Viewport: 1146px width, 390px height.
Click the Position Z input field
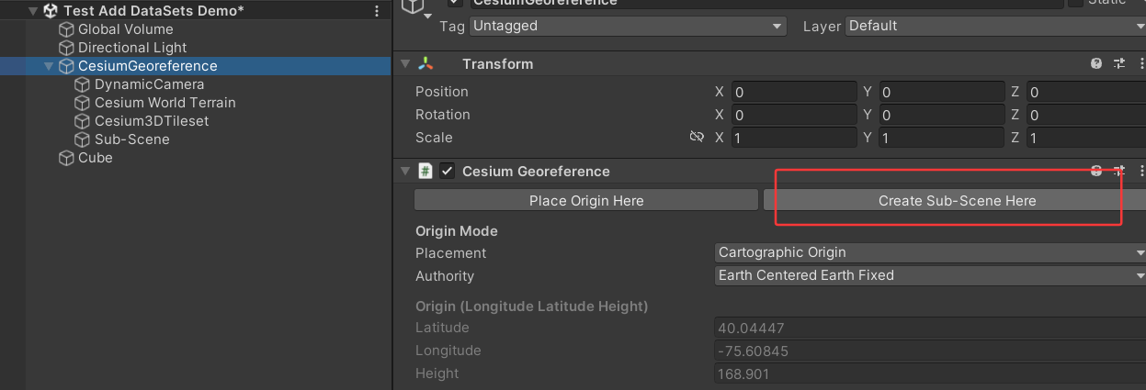[1086, 92]
